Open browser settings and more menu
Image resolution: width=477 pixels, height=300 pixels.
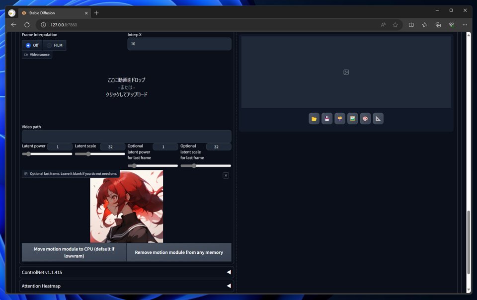point(465,25)
